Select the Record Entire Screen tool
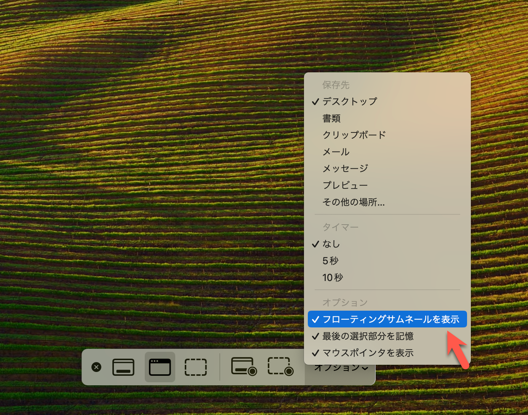The height and width of the screenshot is (415, 528). pos(243,367)
